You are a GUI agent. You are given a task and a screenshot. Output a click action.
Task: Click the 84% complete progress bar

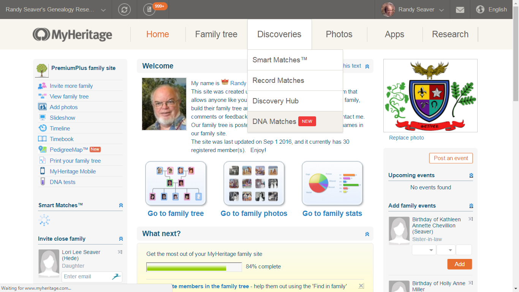(x=194, y=267)
